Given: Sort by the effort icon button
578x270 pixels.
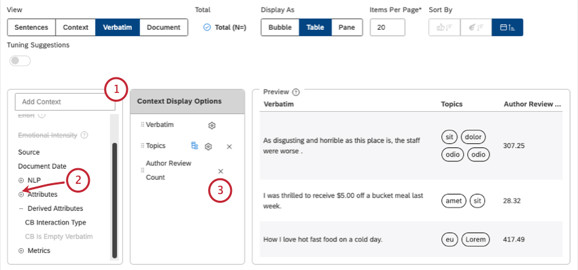Looking at the screenshot, I should click(x=476, y=27).
